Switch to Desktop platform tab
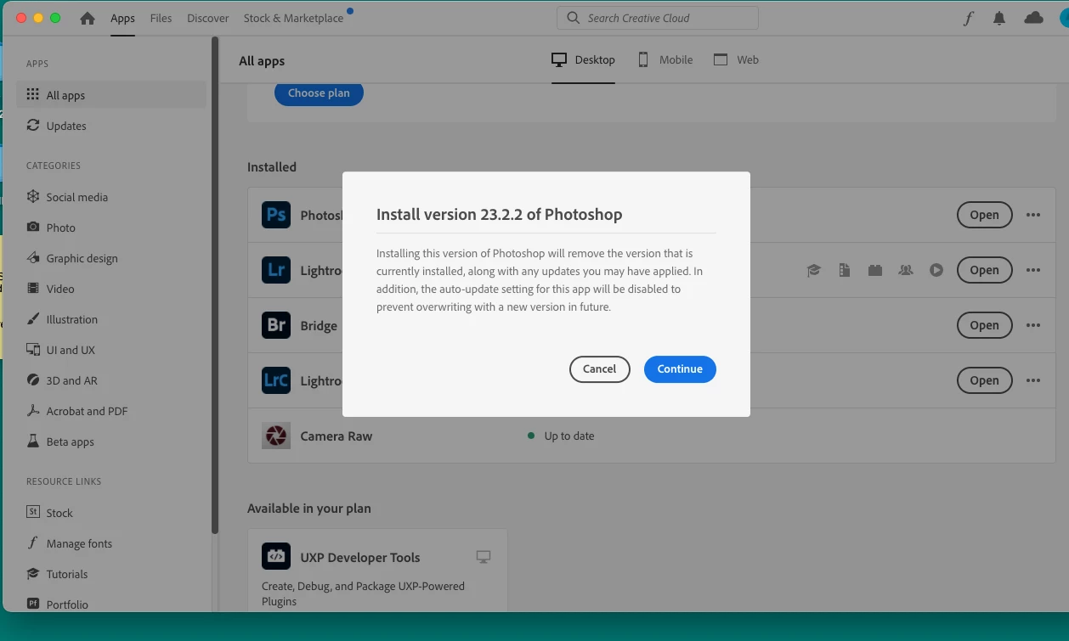1069x641 pixels. click(583, 59)
